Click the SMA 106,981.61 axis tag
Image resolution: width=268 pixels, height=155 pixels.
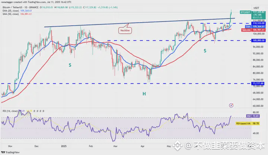[253, 30]
